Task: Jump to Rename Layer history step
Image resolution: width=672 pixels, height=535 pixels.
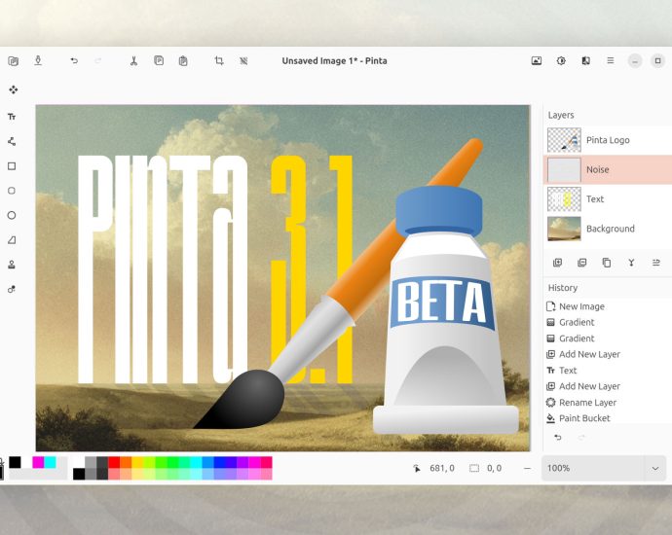Action: tap(587, 403)
